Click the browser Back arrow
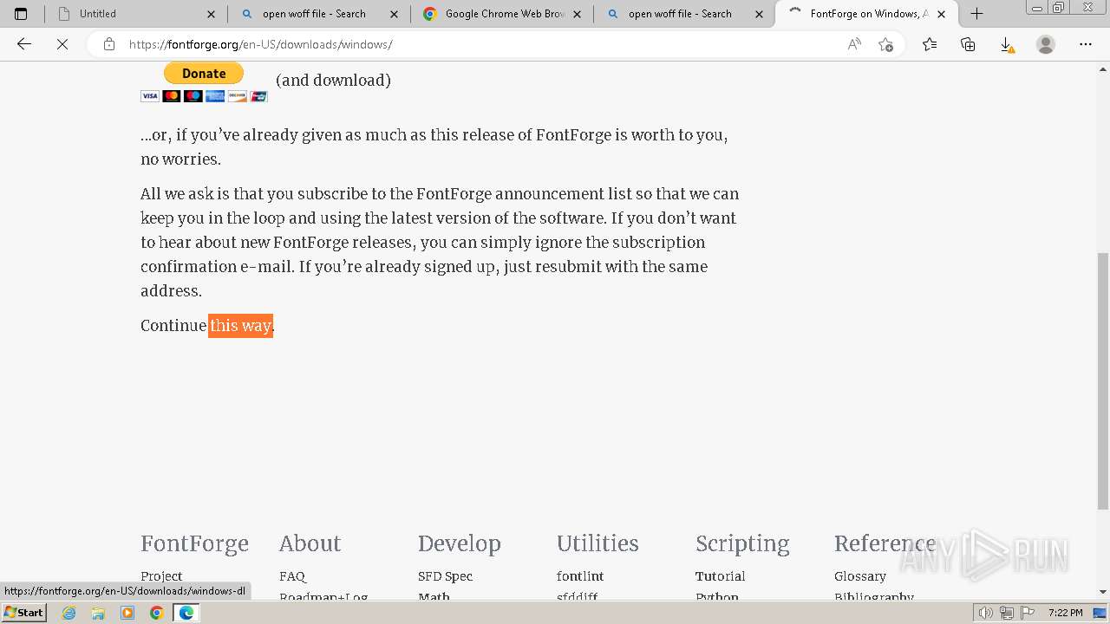This screenshot has width=1110, height=624. (24, 44)
